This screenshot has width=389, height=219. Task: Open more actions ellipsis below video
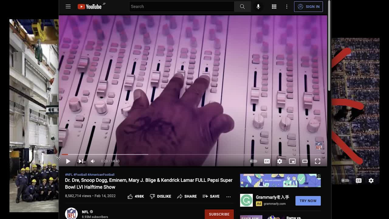tap(229, 196)
